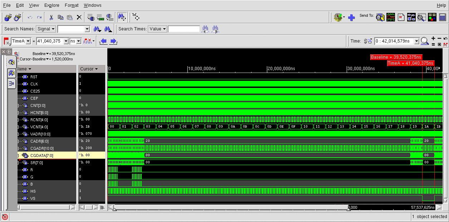This screenshot has width=449, height=222.
Task: Send to schematic tracer icon
Action: click(x=411, y=17)
